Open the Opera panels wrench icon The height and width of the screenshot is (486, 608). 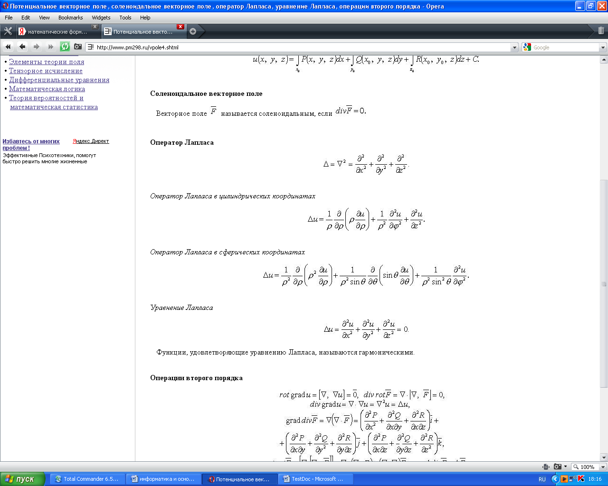[x=8, y=31]
